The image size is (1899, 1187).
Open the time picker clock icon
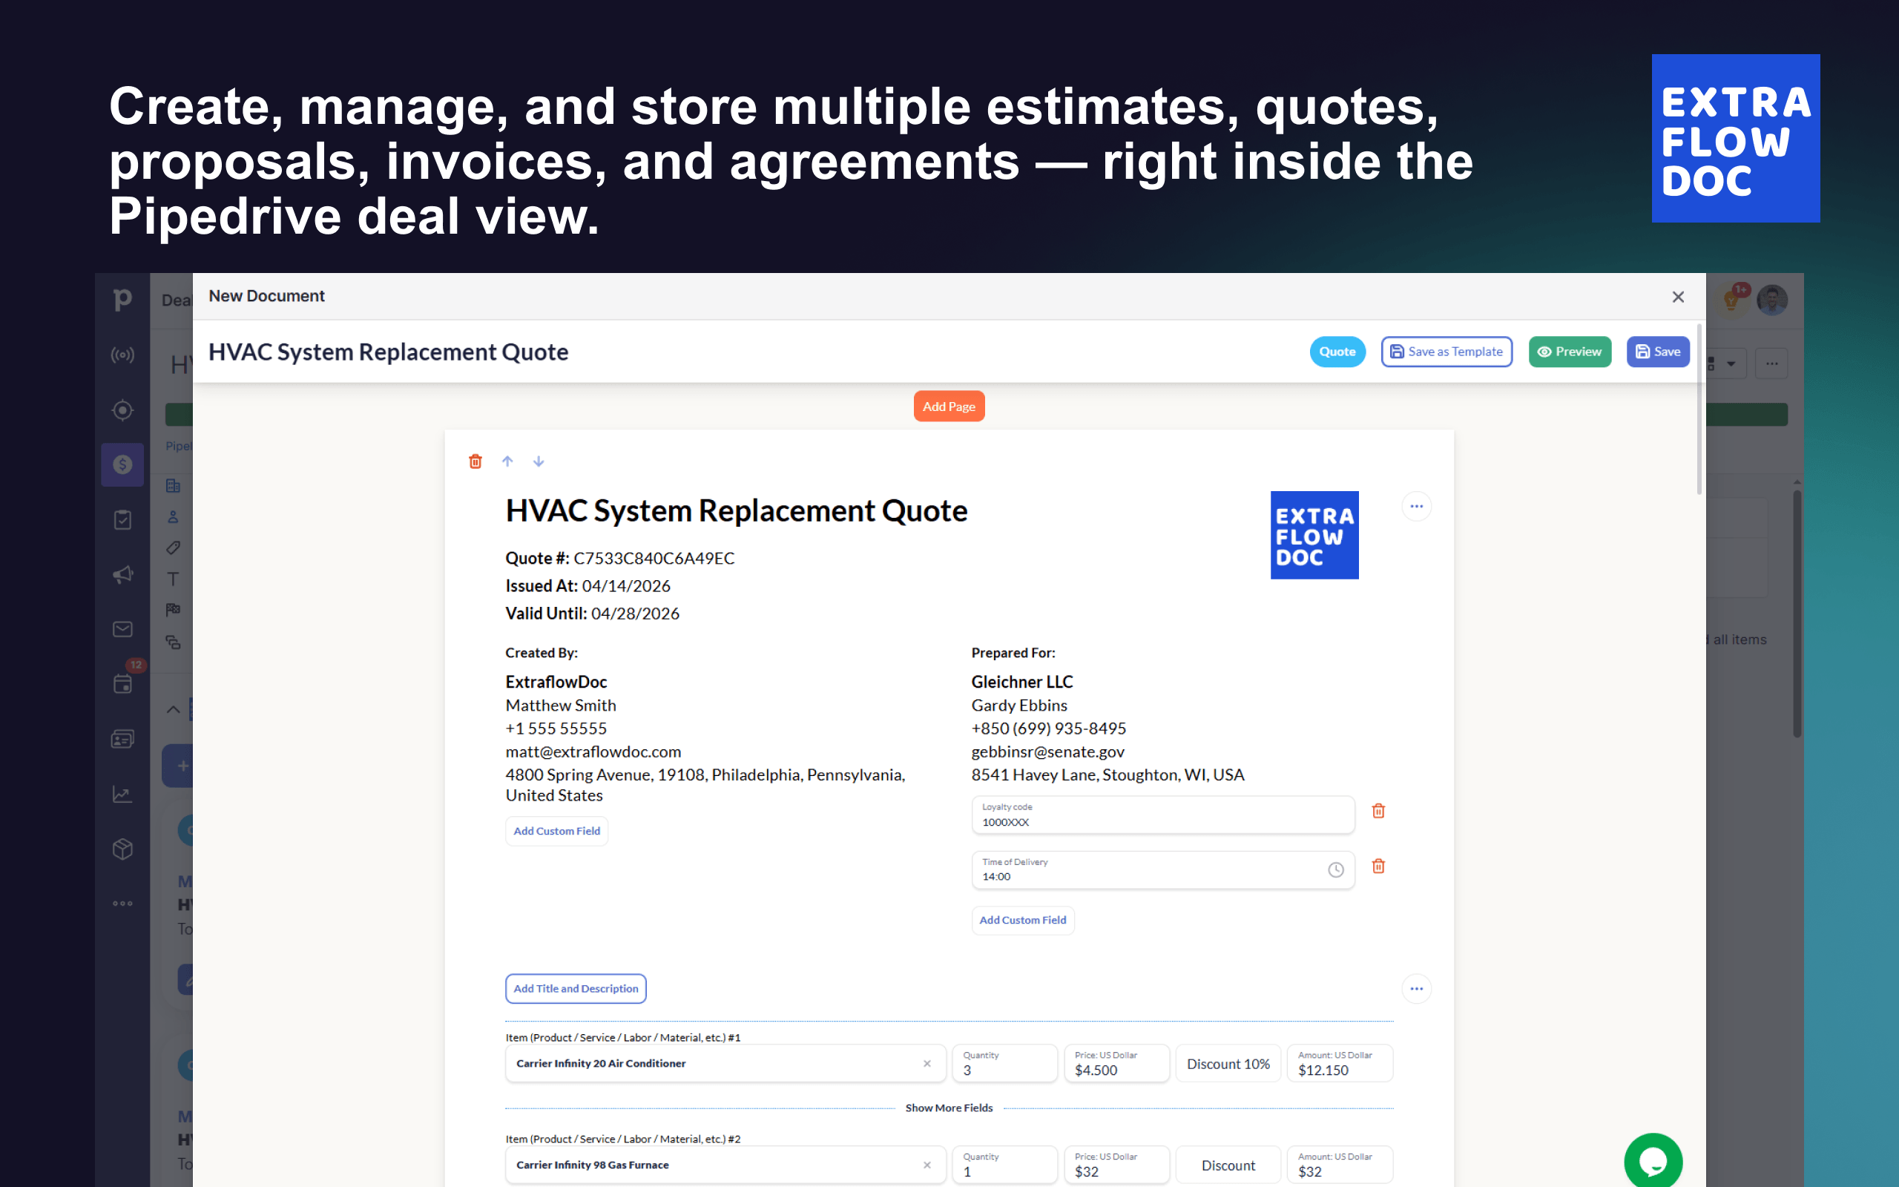[x=1335, y=869]
